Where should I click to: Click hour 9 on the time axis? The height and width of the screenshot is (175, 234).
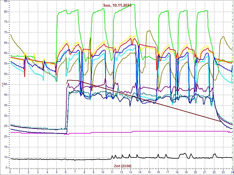(94, 172)
